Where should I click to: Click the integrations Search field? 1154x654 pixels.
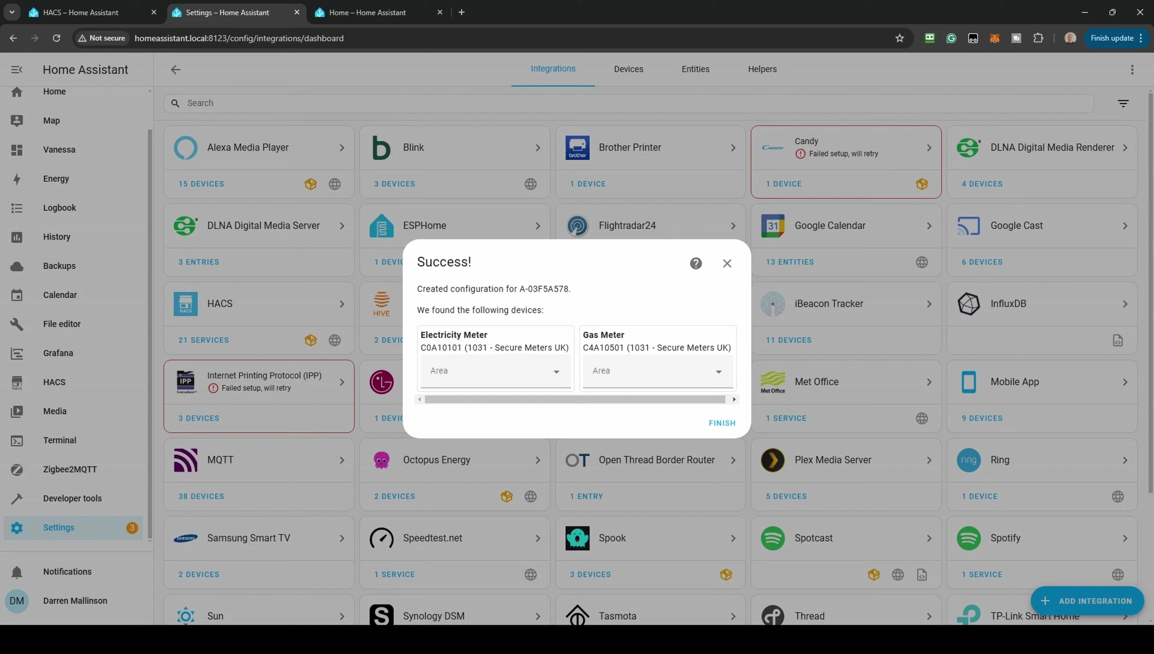629,103
